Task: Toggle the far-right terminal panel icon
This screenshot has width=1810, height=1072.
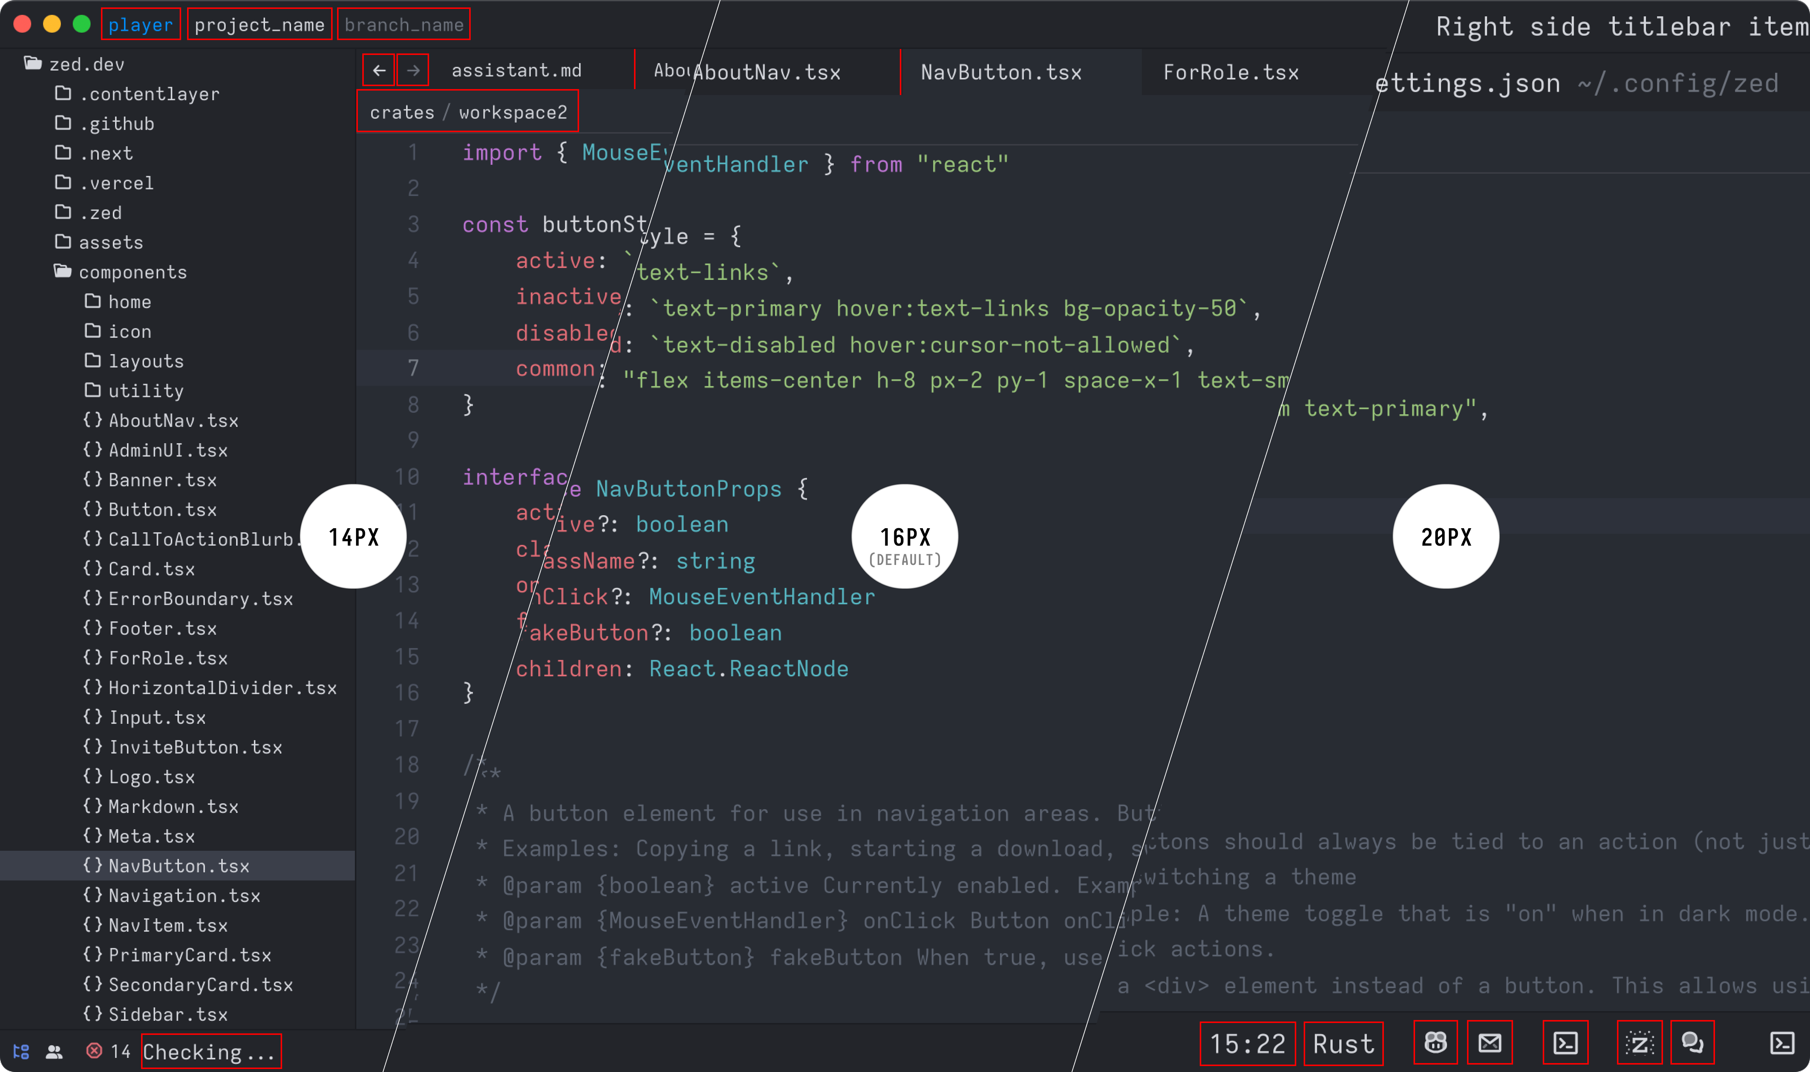Action: (x=1782, y=1042)
